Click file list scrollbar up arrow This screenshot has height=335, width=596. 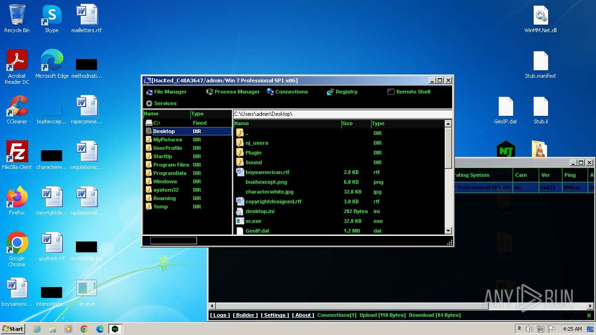coord(448,124)
